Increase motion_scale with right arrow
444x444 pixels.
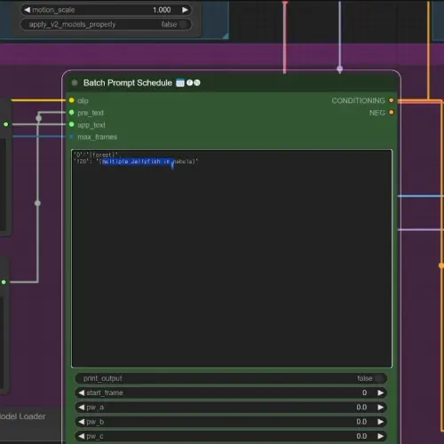[x=185, y=10]
